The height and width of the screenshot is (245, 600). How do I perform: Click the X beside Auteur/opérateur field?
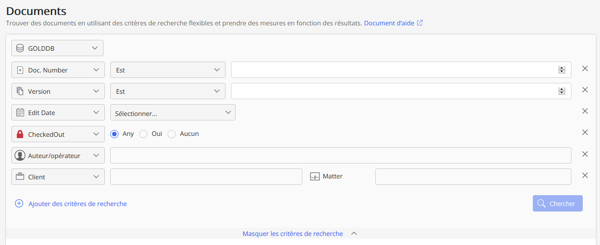coord(585,154)
